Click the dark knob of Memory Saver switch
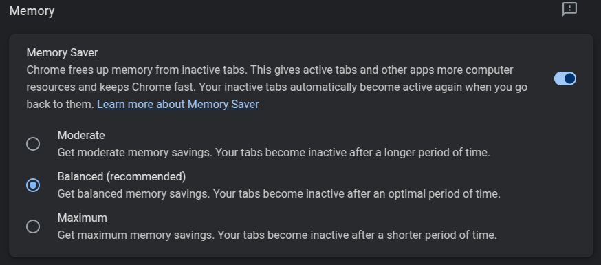 pos(570,78)
